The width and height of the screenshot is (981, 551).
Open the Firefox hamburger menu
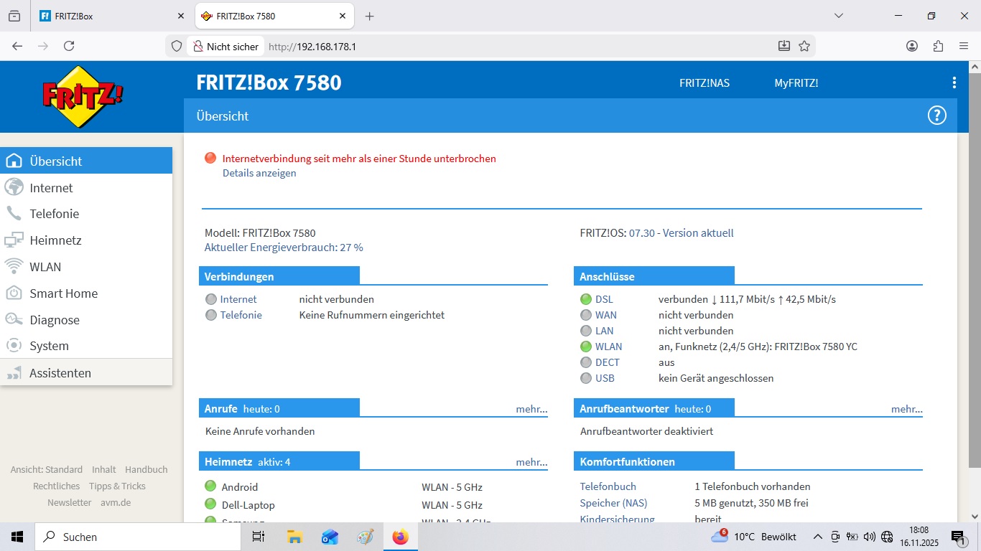[x=964, y=46]
